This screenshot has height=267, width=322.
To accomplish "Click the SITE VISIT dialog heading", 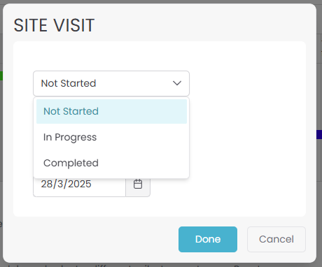I will pos(54,25).
